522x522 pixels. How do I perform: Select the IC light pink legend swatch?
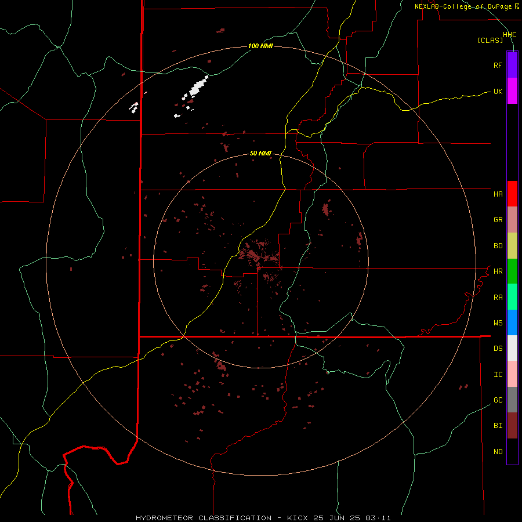point(512,374)
